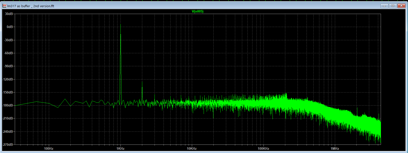Screen dimensions: 408x153
Task: Click the 100KHz frequency axis label
Action: pos(263,148)
